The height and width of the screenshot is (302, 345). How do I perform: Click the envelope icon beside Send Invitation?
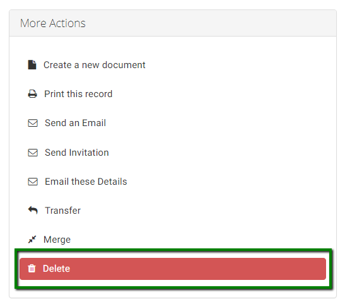coord(33,153)
